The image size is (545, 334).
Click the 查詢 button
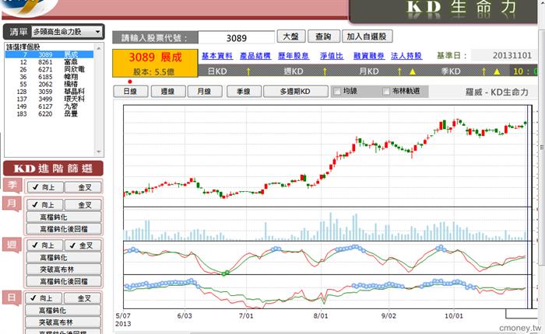tap(323, 37)
